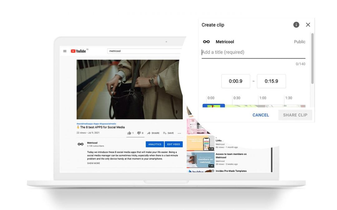This screenshot has height=210, width=337.
Task: Click the clip start time 0:00.9
Action: [236, 81]
